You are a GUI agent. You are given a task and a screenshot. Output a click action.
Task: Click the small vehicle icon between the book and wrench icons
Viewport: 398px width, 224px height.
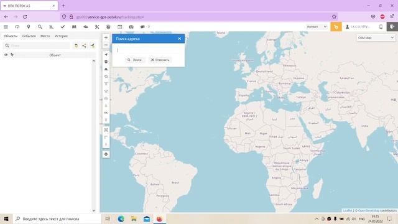coord(86,27)
